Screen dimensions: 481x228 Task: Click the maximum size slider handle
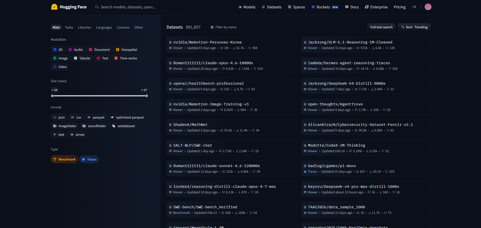[x=147, y=96]
